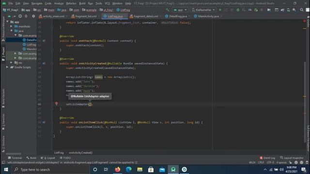This screenshot has width=310, height=174.
Task: Collapse the app module tree node
Action: click(8, 22)
